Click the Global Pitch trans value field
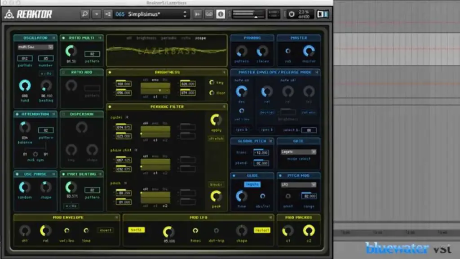This screenshot has height=259, width=460. click(x=261, y=153)
